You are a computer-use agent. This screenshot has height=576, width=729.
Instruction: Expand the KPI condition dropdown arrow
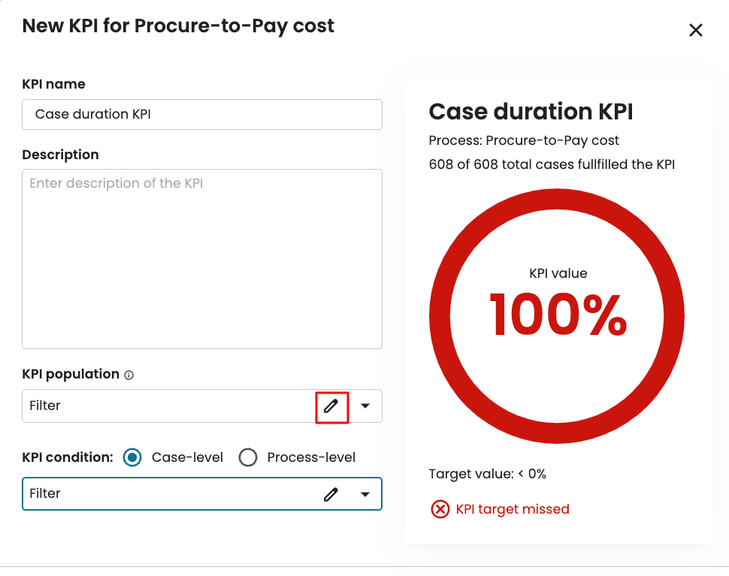365,494
